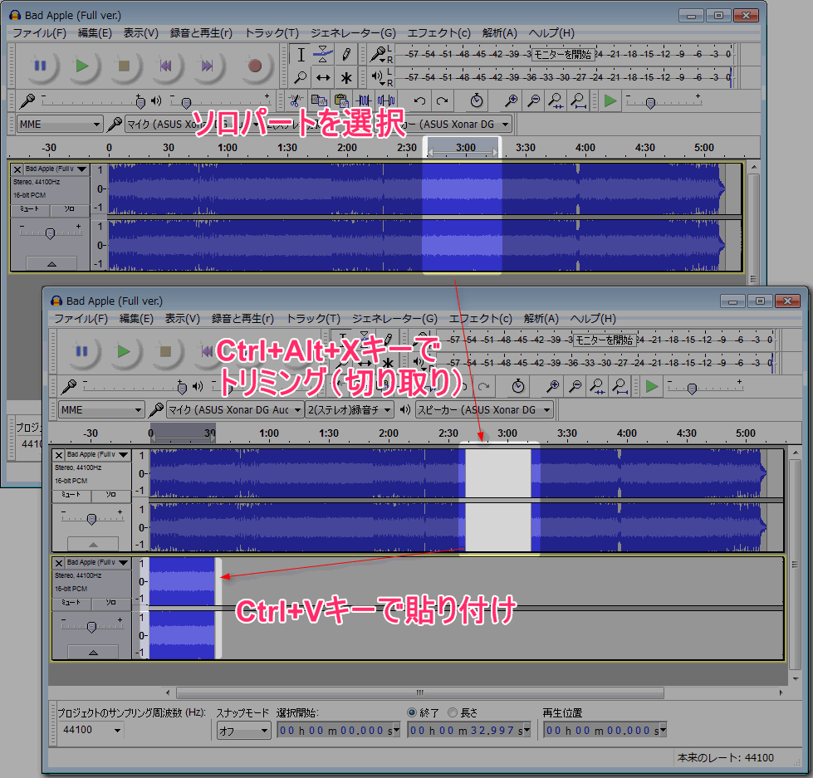This screenshot has height=778, width=813.
Task: Click モニターを開始 on back window meter
Action: click(563, 55)
